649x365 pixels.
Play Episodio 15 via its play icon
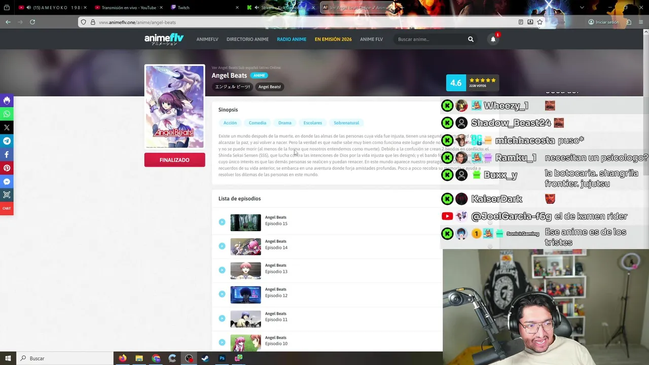tap(222, 222)
